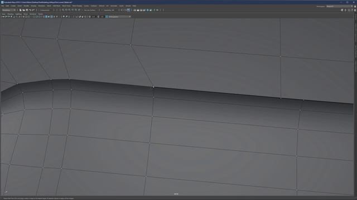The image size is (357, 200).
Task: Open the Render View window icon
Action: 135,10
